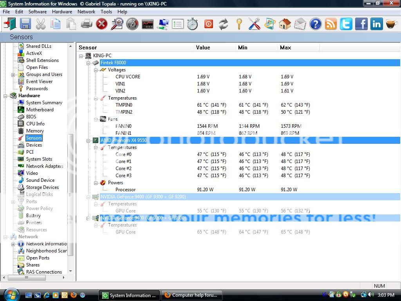Click the stopwatch timer icon

pyautogui.click(x=193, y=24)
